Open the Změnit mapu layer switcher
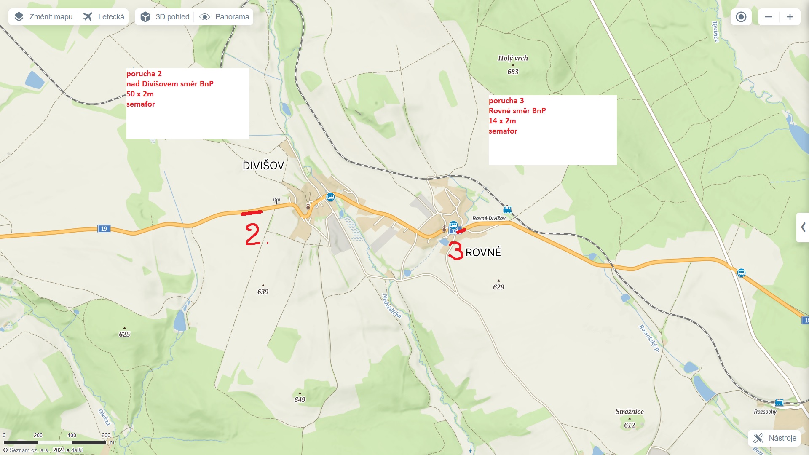 click(43, 17)
